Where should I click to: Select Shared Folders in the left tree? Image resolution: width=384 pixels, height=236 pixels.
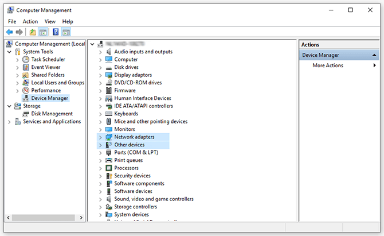pos(47,75)
